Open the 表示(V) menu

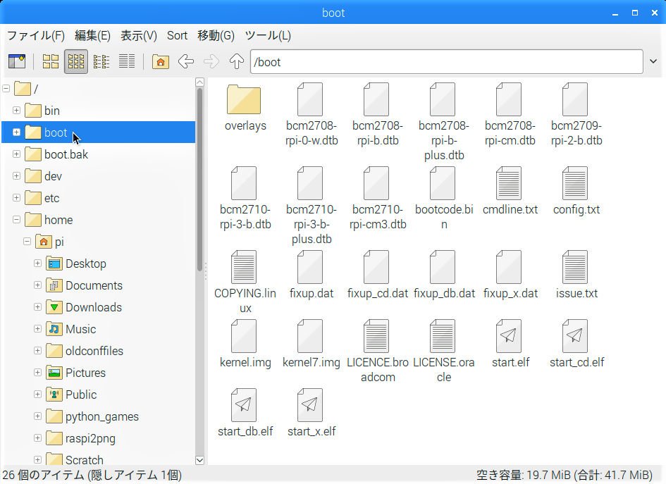[138, 36]
